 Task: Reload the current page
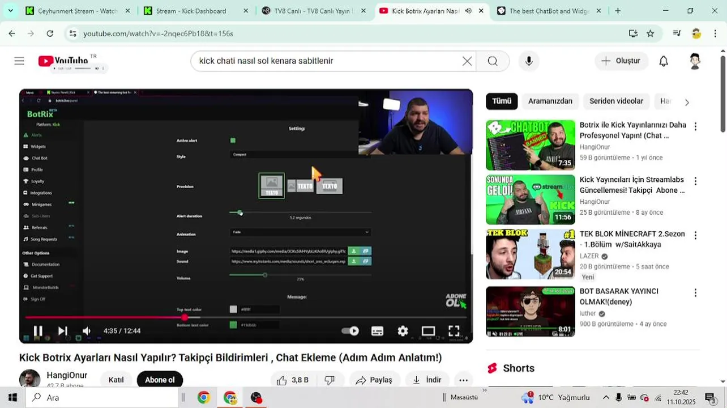point(50,33)
